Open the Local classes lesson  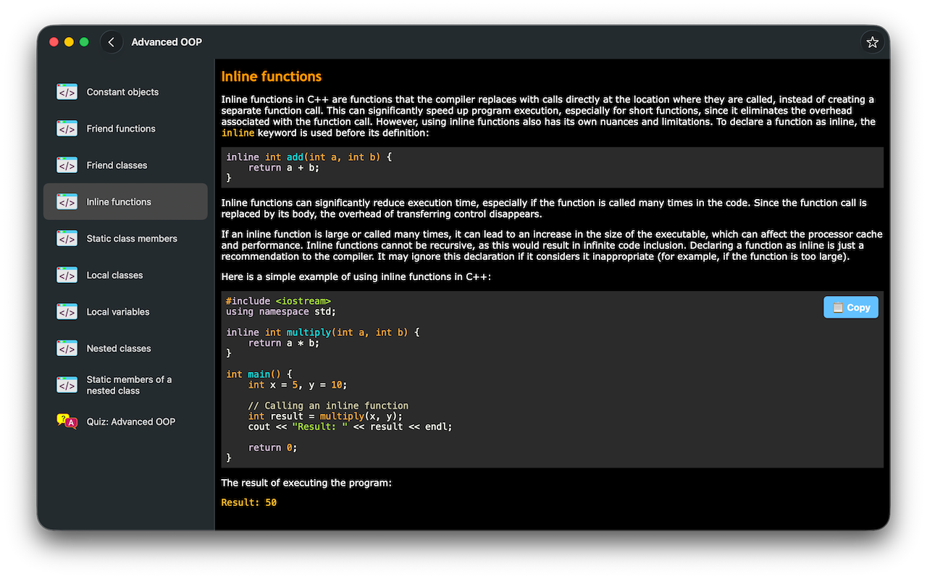tap(125, 275)
